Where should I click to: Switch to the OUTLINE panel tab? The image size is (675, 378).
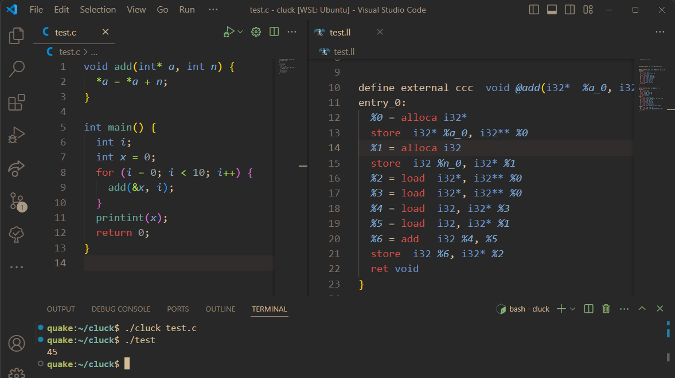[x=220, y=309]
